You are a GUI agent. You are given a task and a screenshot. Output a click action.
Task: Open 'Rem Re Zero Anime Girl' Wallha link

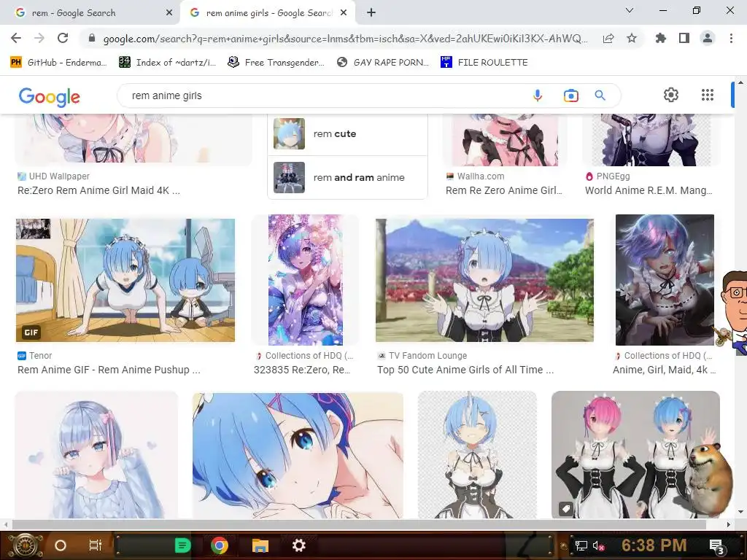pyautogui.click(x=504, y=190)
